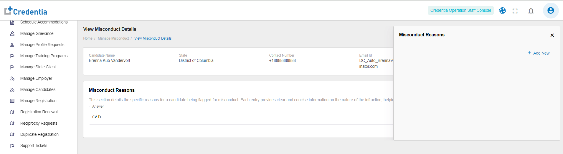
Task: Select Manage Candidates in sidebar
Action: tap(38, 89)
